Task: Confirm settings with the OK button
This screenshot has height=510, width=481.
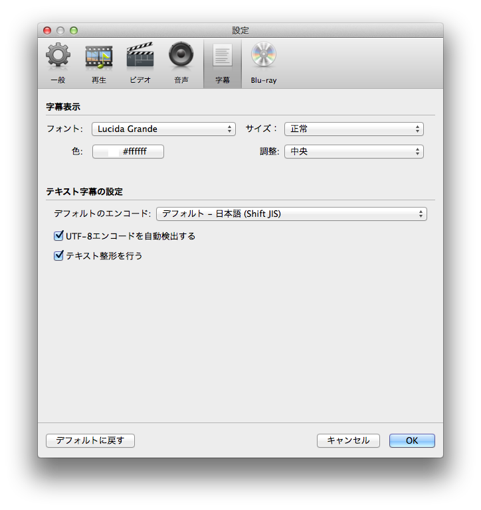Action: (x=412, y=440)
